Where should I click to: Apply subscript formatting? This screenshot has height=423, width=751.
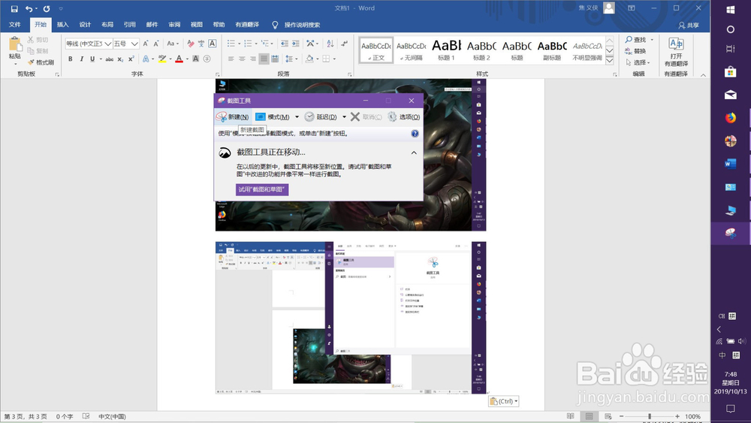coord(120,59)
